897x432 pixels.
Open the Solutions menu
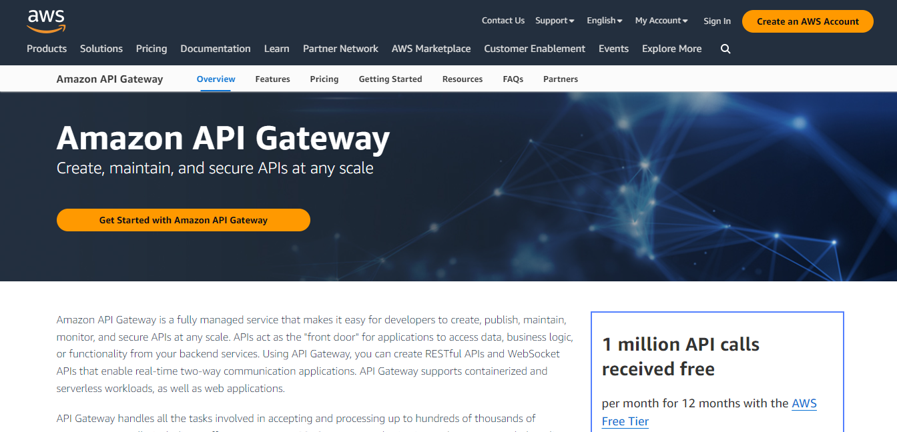(101, 49)
